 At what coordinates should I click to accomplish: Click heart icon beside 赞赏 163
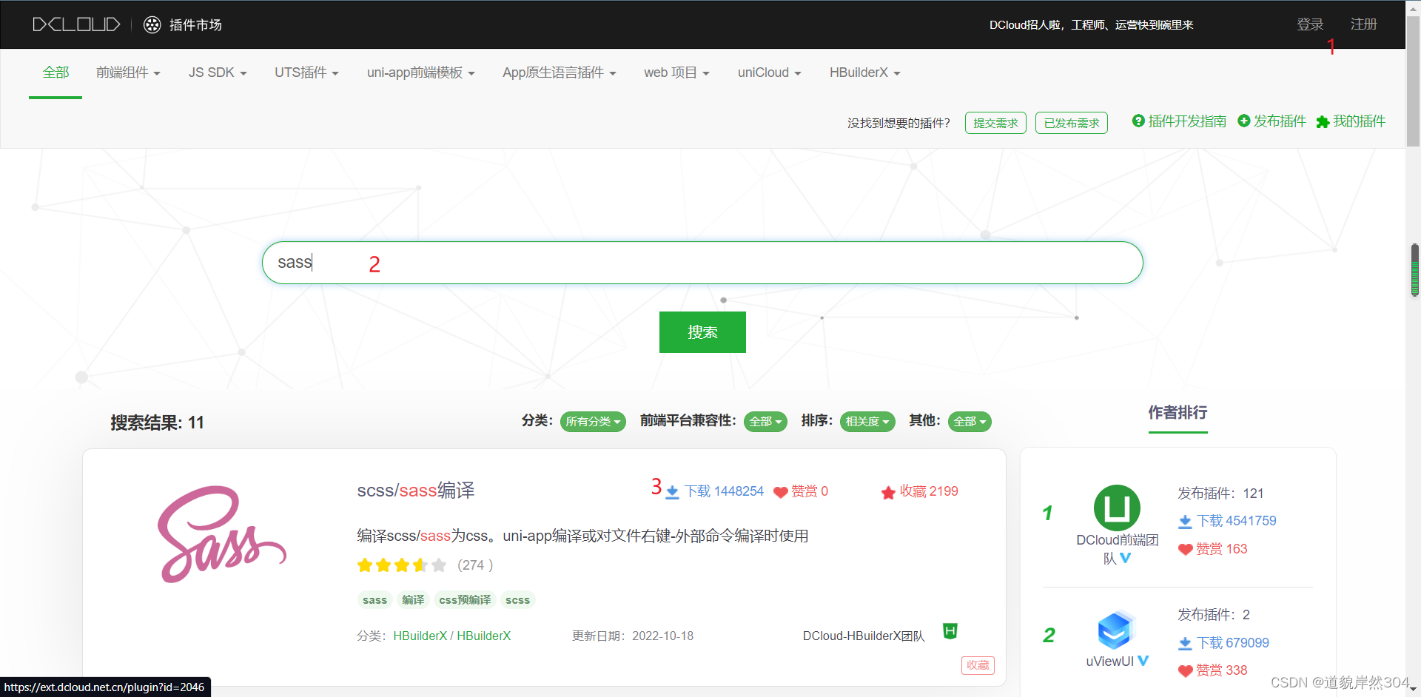pyautogui.click(x=1185, y=549)
